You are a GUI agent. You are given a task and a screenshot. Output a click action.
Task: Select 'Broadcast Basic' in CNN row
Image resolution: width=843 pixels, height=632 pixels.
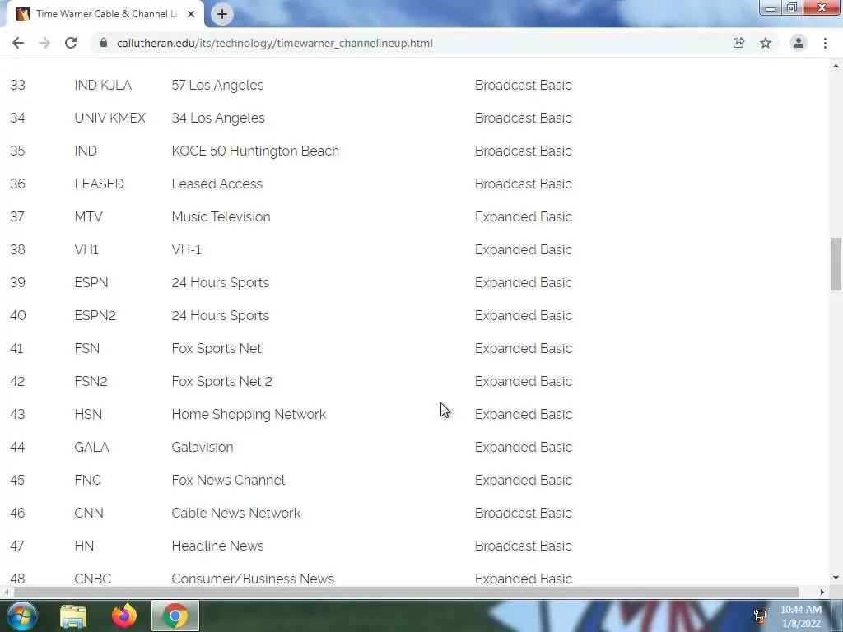pyautogui.click(x=523, y=513)
